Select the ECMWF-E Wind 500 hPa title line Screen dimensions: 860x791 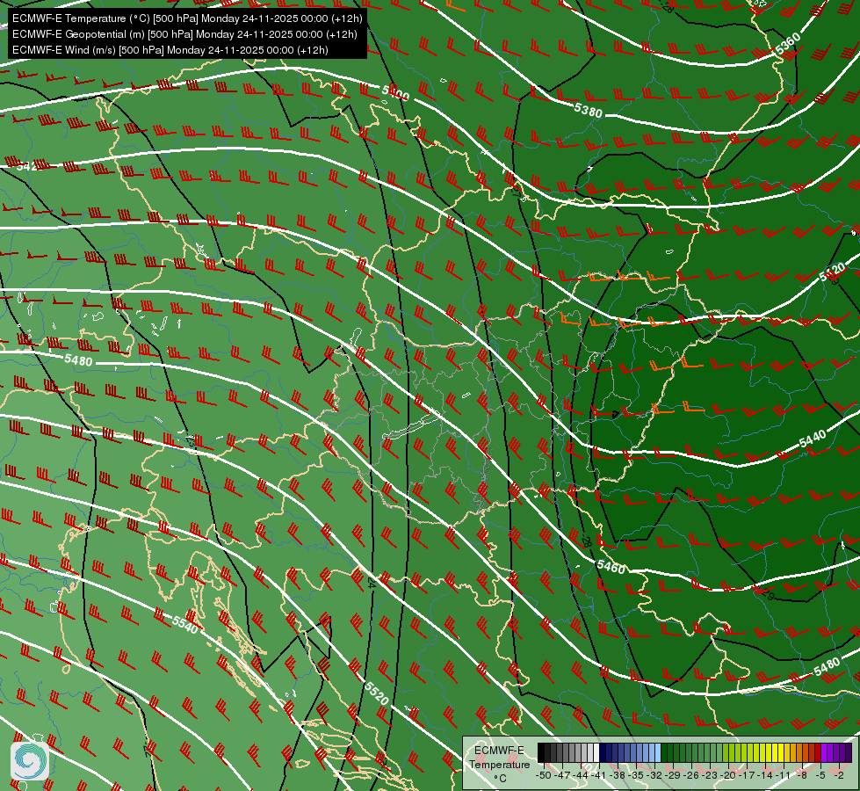pyautogui.click(x=170, y=50)
